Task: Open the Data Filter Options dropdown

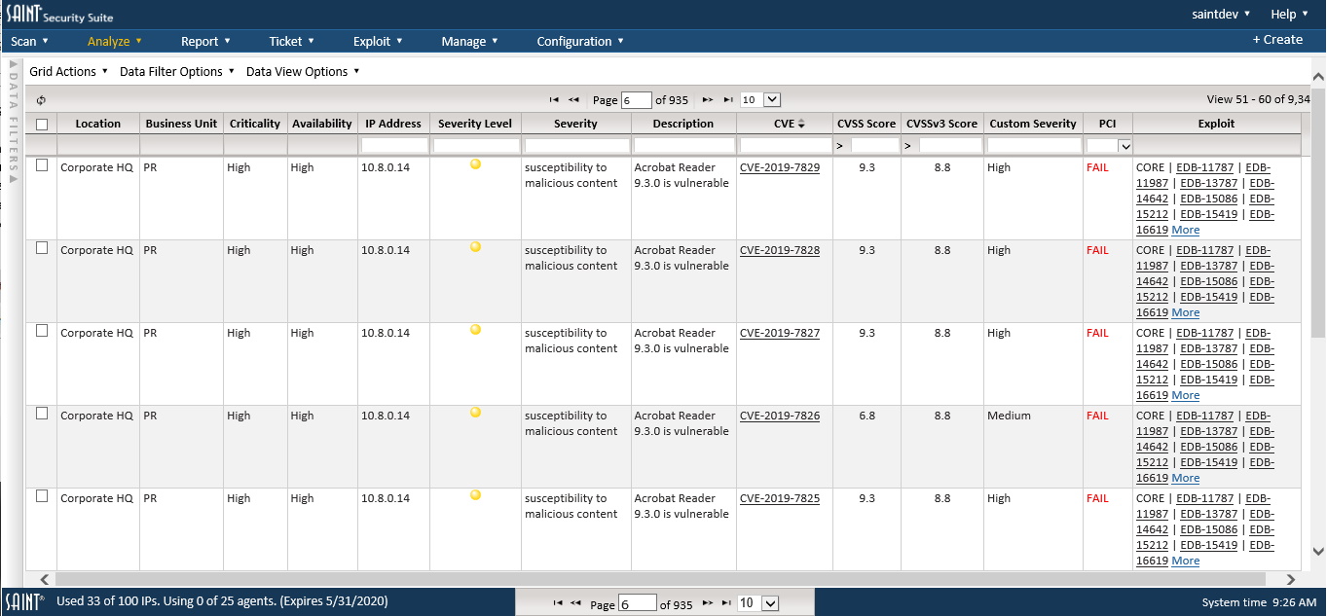Action: point(177,71)
